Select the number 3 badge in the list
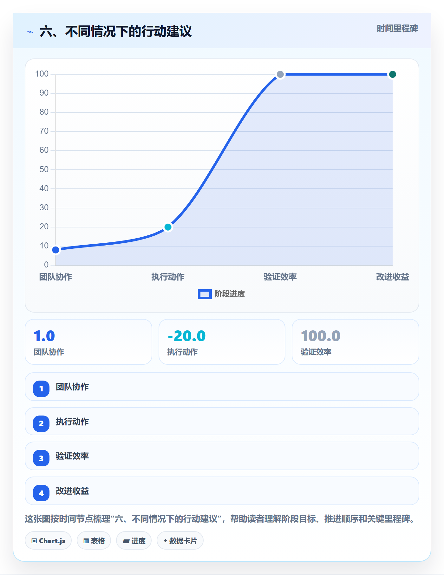 coord(41,458)
